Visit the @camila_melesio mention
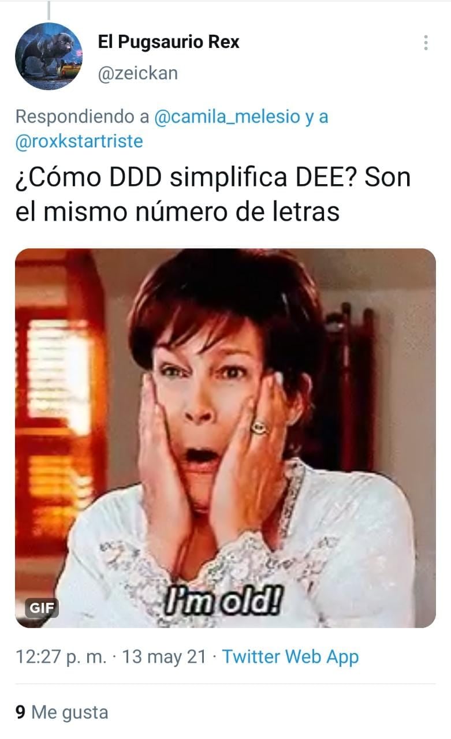Viewport: 451px width, 739px height. click(x=228, y=117)
